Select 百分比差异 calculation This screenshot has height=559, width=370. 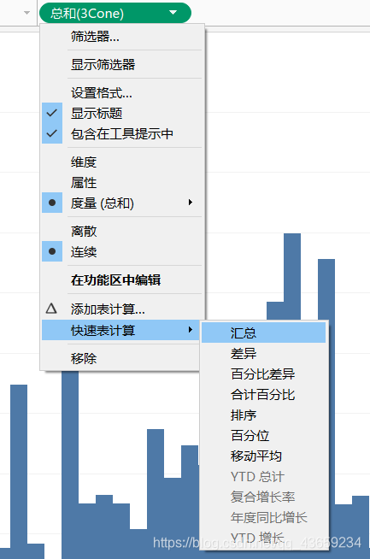264,374
